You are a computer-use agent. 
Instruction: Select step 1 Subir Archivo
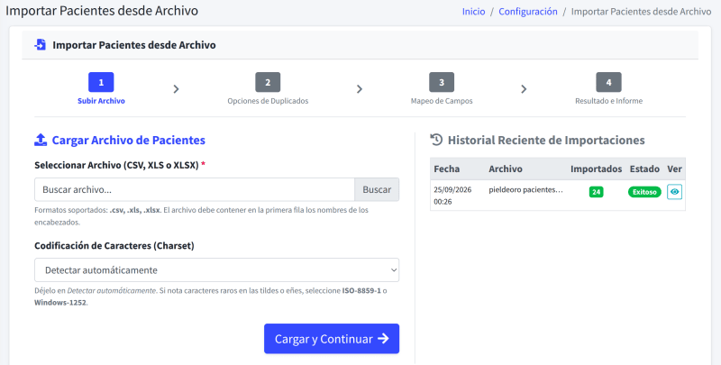101,88
